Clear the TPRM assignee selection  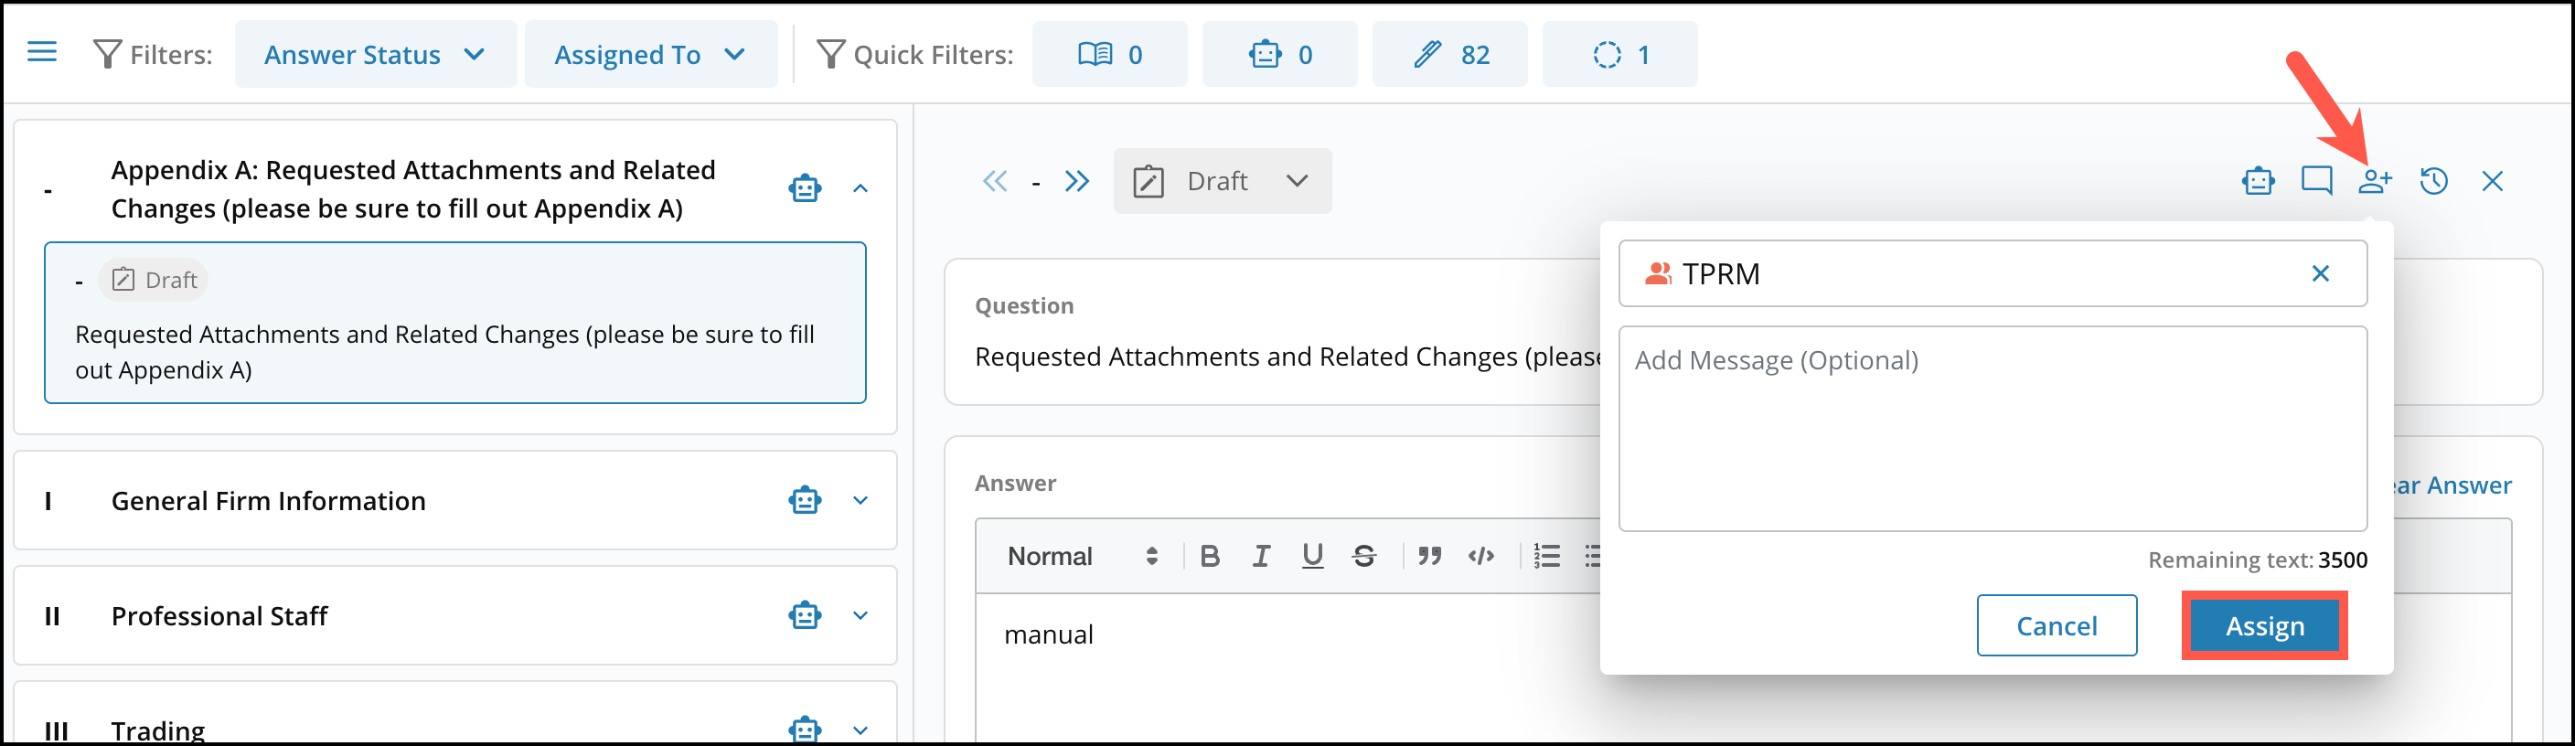point(2321,273)
